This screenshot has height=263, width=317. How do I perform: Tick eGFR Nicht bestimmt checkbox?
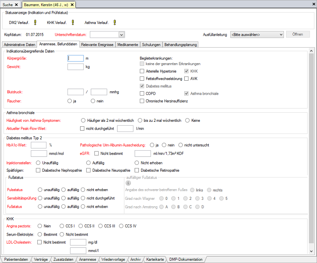pyautogui.click(x=97, y=153)
